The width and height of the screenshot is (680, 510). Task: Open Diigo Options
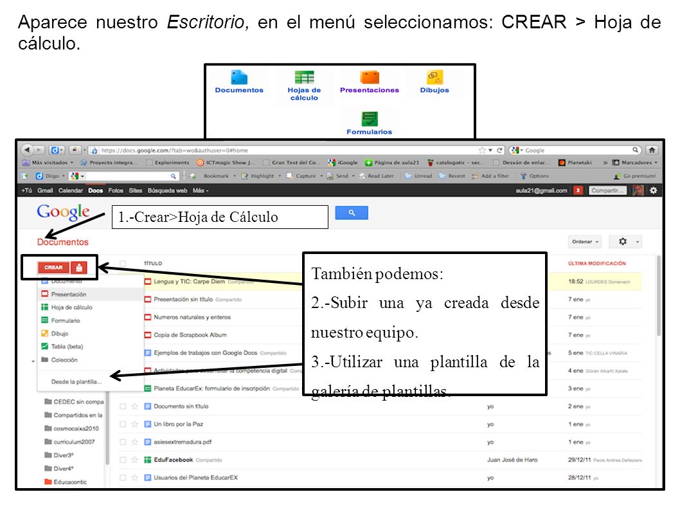pyautogui.click(x=534, y=176)
